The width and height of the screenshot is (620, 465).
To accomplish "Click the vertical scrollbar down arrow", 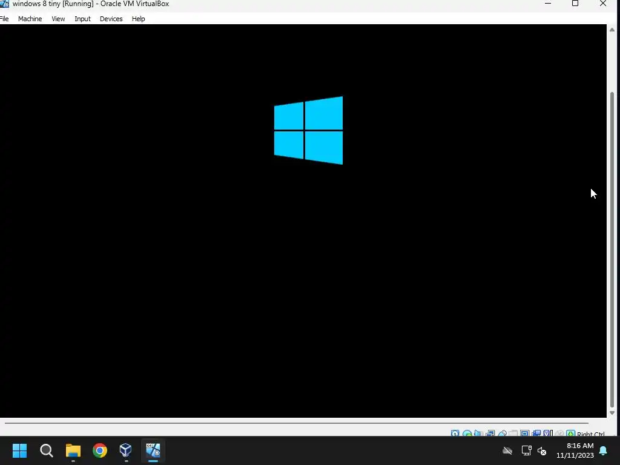I will click(612, 413).
